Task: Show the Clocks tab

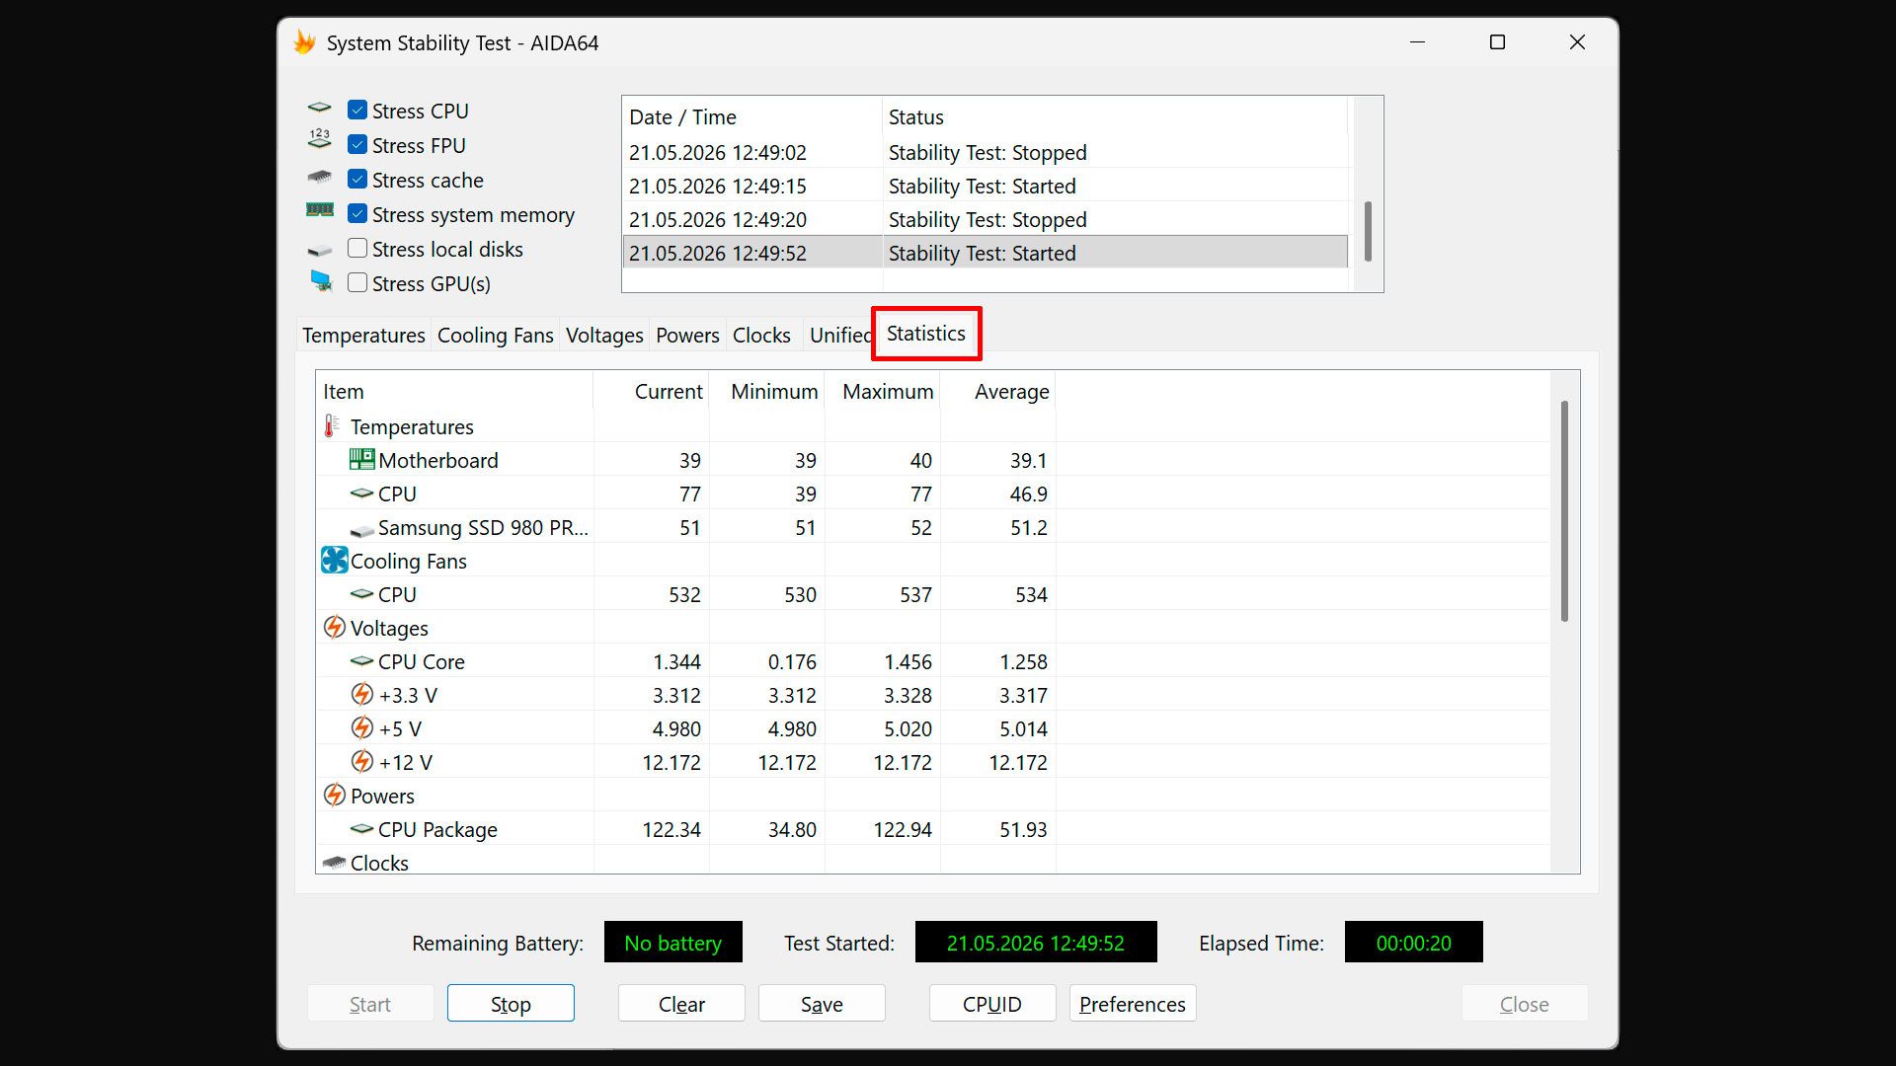Action: pyautogui.click(x=761, y=335)
